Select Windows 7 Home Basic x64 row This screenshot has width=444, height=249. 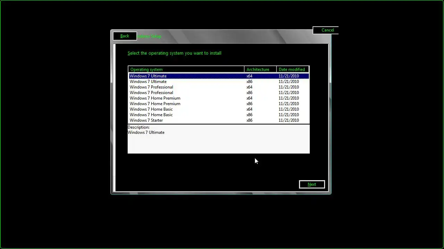[x=219, y=109]
